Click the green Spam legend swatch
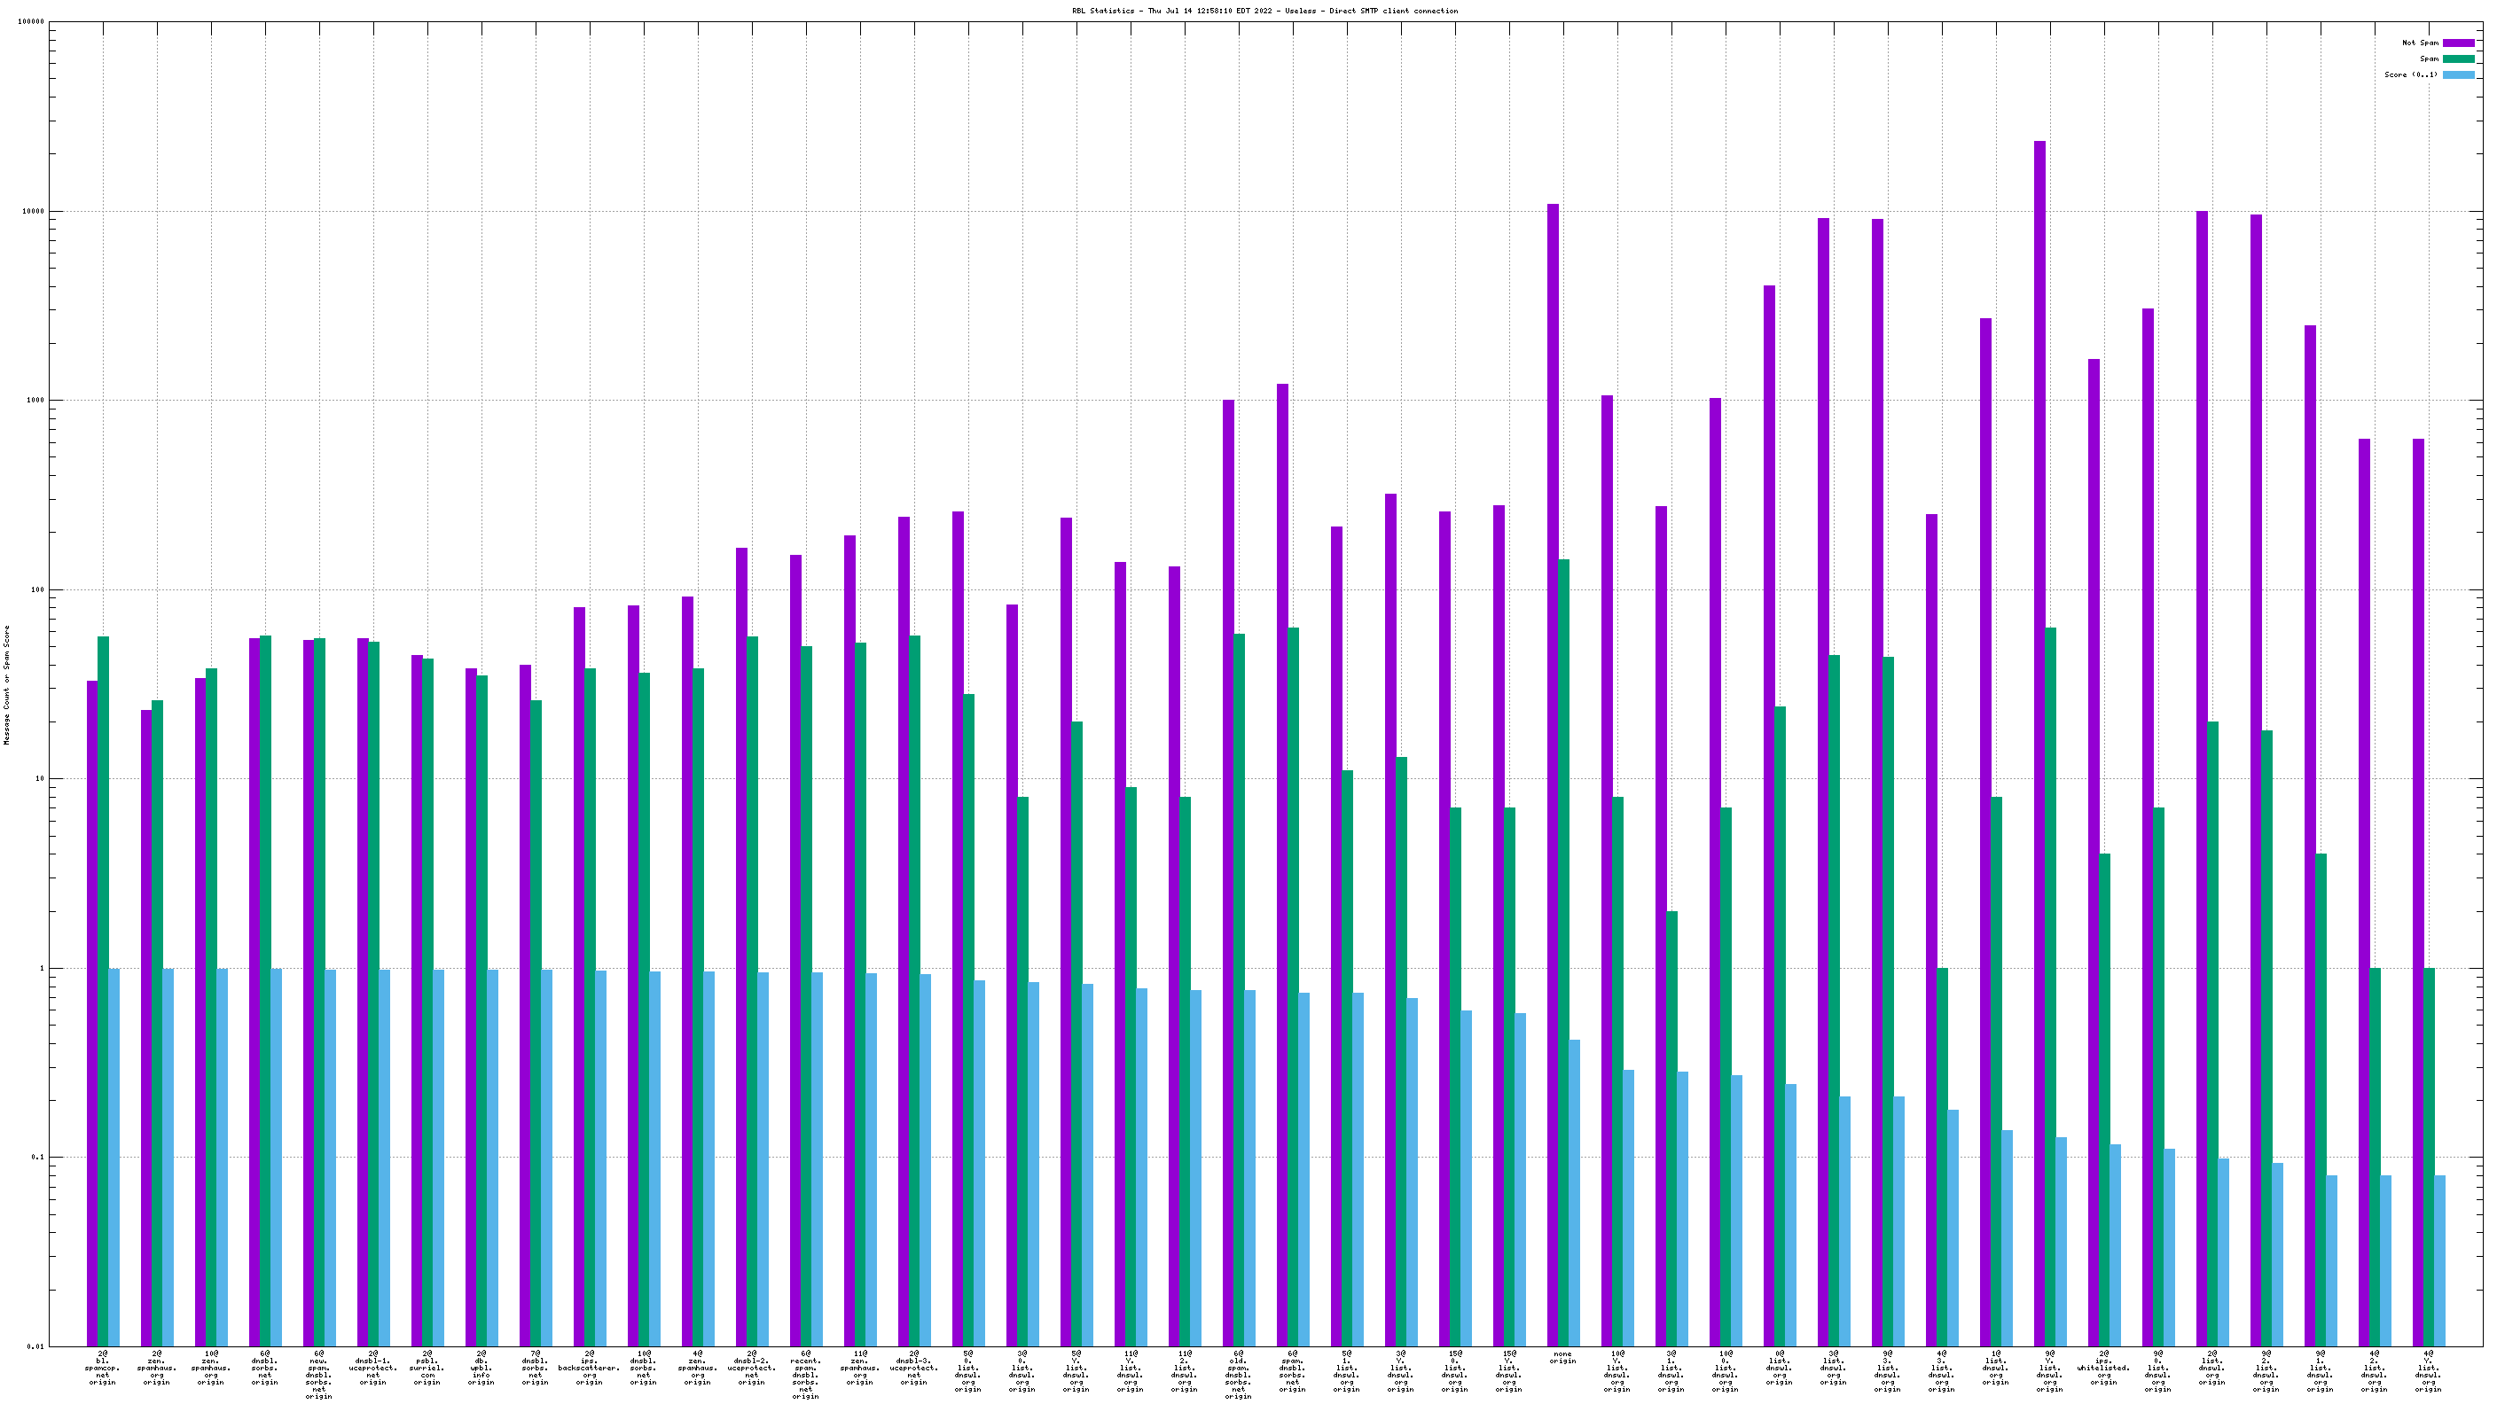 [2457, 59]
